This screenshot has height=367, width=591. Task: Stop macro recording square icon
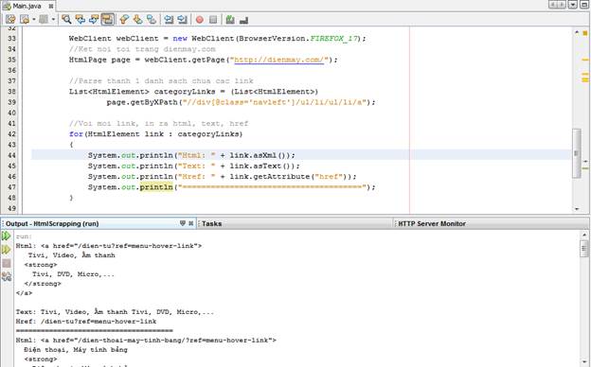coord(213,20)
